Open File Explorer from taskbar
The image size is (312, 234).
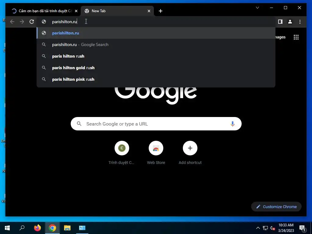click(x=67, y=228)
